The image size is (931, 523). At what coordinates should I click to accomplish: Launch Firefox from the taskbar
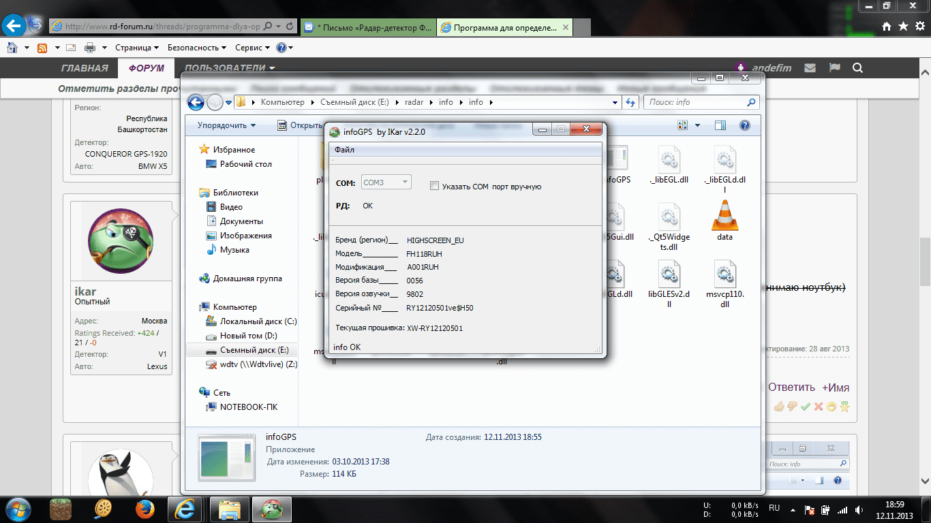[144, 509]
